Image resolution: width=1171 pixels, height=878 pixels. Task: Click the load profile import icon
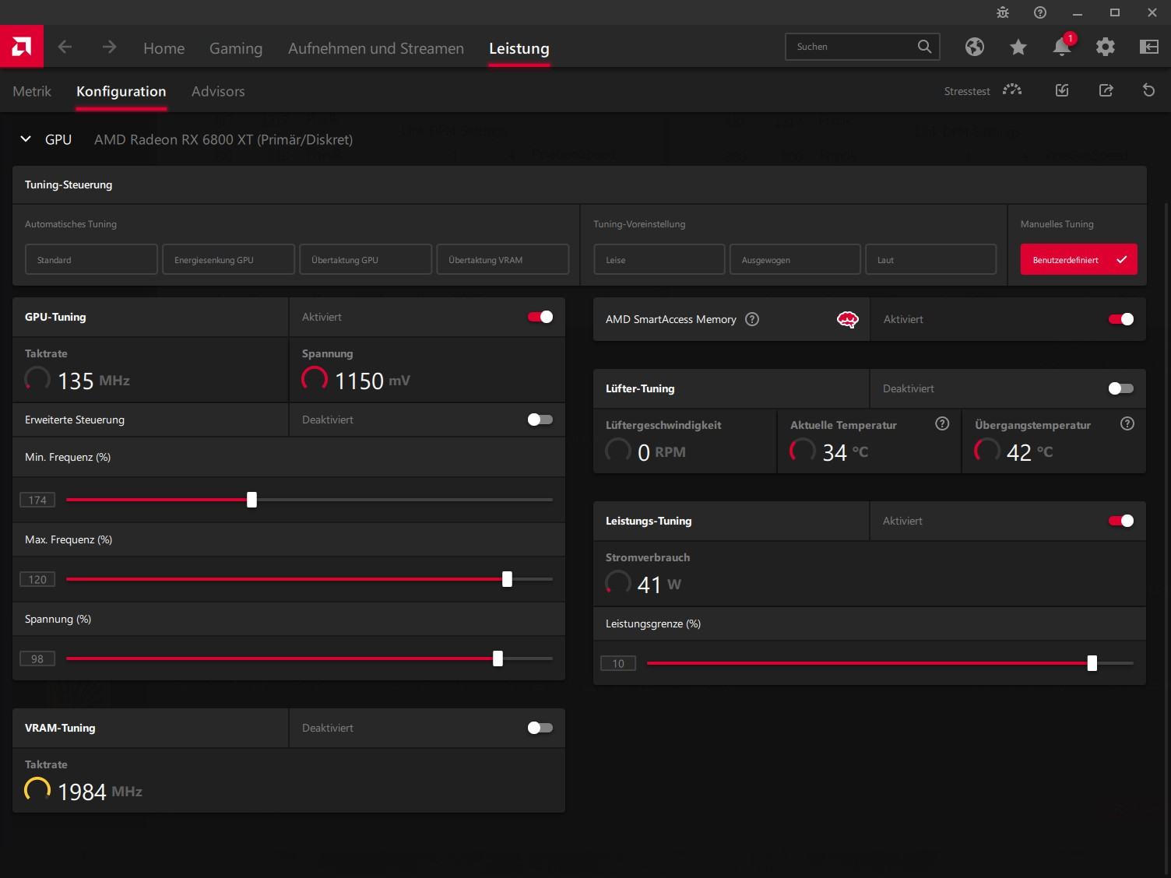coord(1062,90)
